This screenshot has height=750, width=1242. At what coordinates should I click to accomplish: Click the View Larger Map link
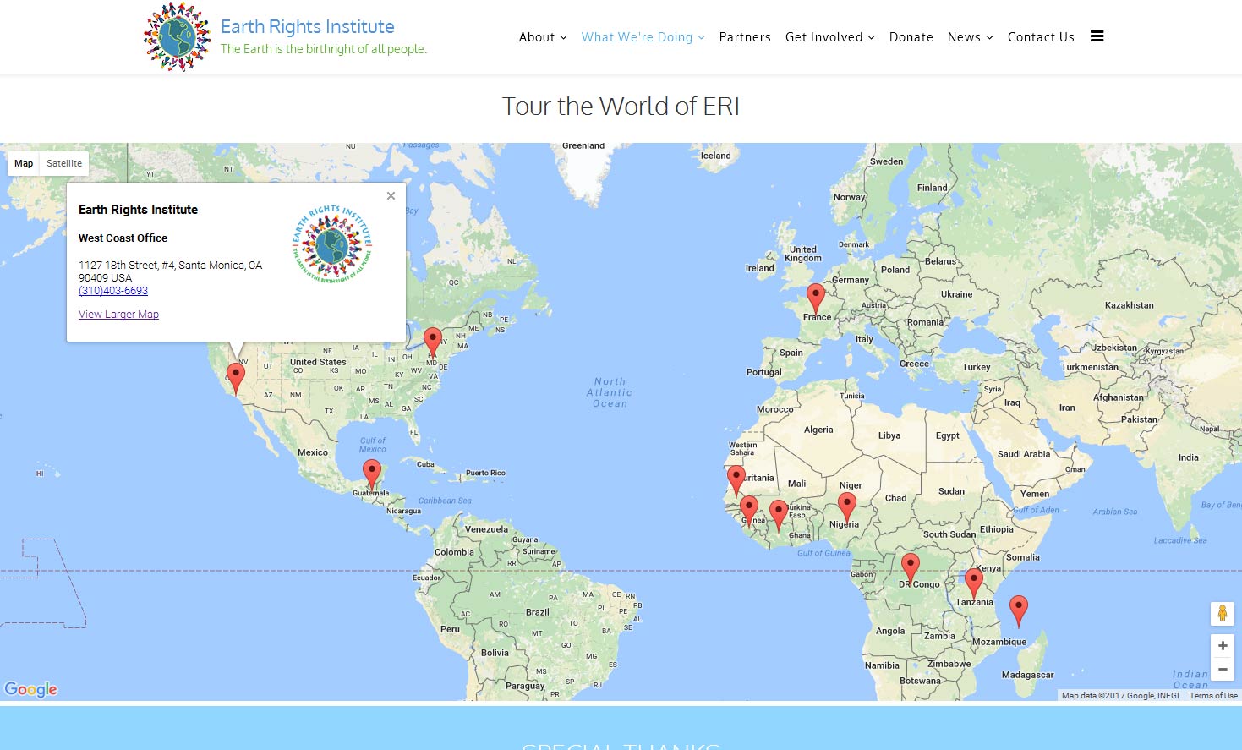(118, 315)
